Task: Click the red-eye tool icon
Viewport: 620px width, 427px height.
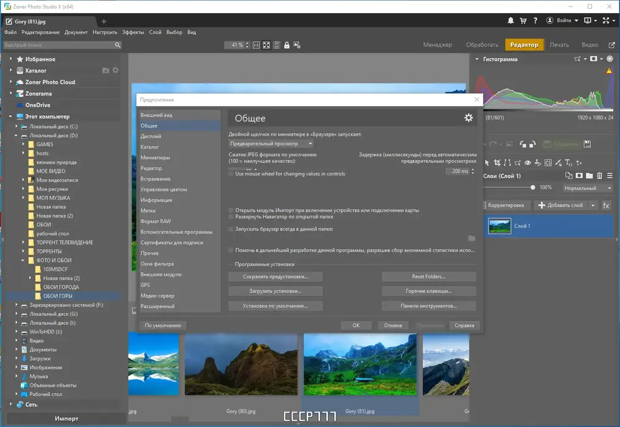Action: (x=528, y=162)
